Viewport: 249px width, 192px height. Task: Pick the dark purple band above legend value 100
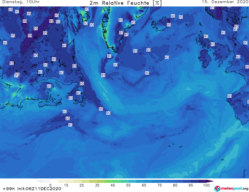click(202, 181)
